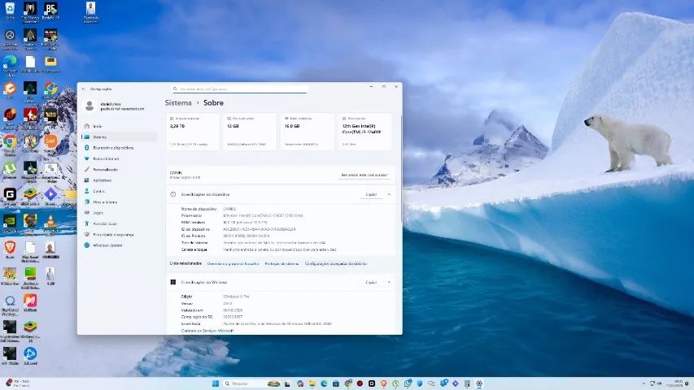Select the VLC media player desktop icon

tap(51, 222)
